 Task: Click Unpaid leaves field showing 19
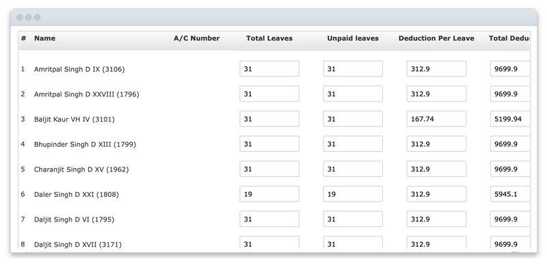click(x=353, y=194)
